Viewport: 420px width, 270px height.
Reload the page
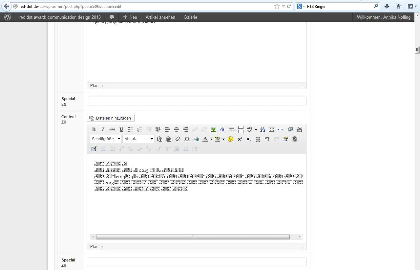[289, 6]
